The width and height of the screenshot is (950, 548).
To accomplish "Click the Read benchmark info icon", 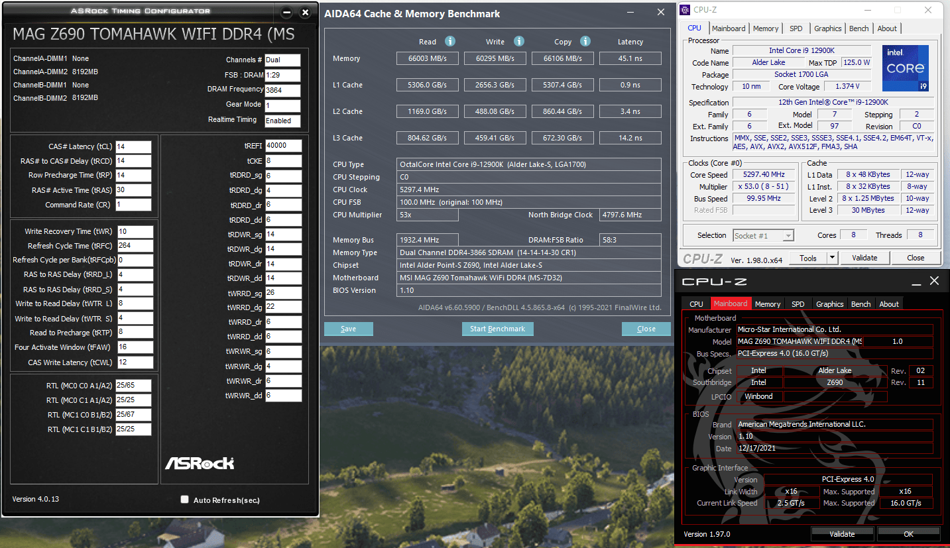I will pyautogui.click(x=449, y=41).
